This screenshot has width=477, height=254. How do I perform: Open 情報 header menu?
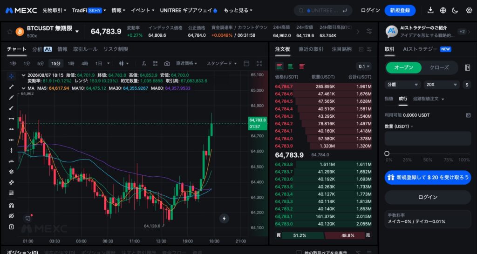click(118, 10)
